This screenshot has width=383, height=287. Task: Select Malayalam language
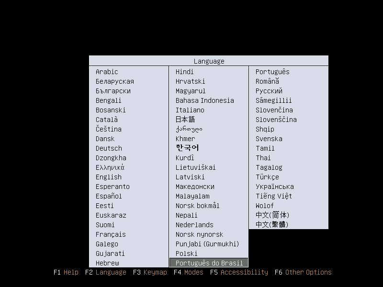pyautogui.click(x=192, y=196)
